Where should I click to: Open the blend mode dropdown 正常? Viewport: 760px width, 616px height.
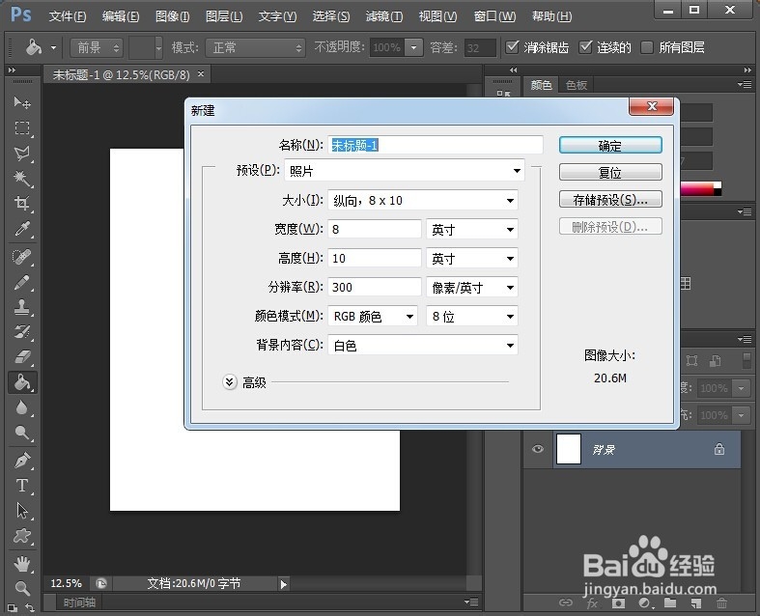(256, 47)
